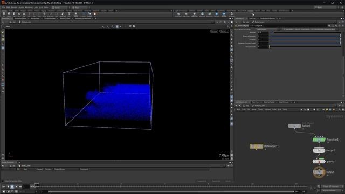Click the Dynamic Friction Scale value field
Viewport: 345px width, 194px height.
[263, 43]
